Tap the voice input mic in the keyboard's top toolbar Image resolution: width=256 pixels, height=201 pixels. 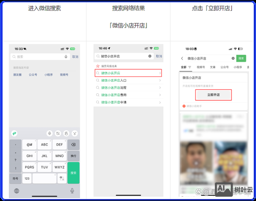[x=49, y=133]
